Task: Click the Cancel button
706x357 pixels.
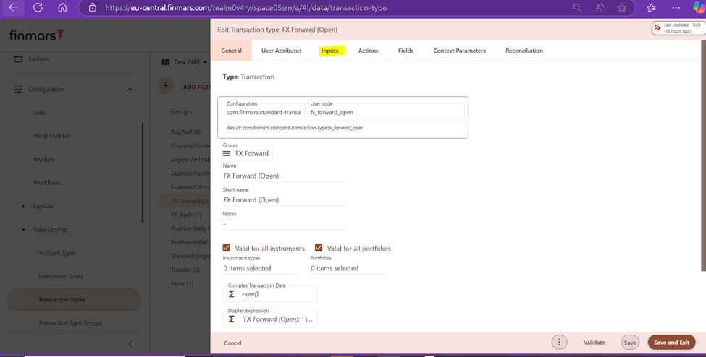Action: 232,343
